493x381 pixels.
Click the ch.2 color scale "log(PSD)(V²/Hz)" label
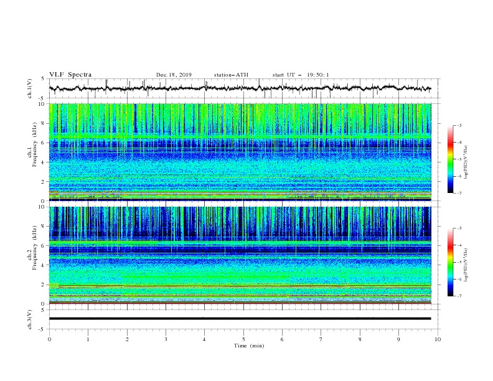pyautogui.click(x=466, y=265)
